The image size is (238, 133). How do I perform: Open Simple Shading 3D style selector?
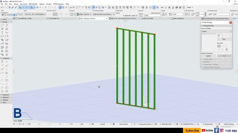coord(229,124)
